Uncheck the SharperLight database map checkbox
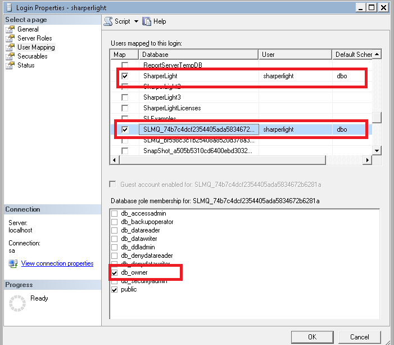 pyautogui.click(x=125, y=76)
